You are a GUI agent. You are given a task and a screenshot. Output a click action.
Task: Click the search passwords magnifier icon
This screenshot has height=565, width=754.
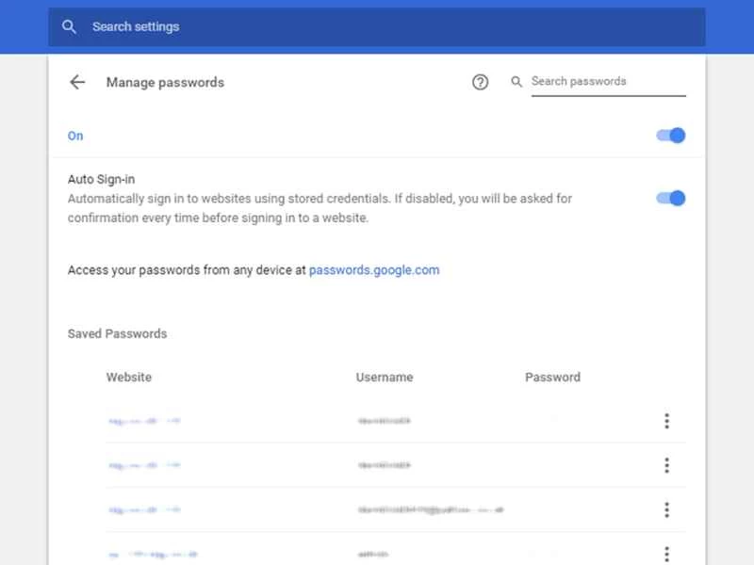(x=516, y=82)
